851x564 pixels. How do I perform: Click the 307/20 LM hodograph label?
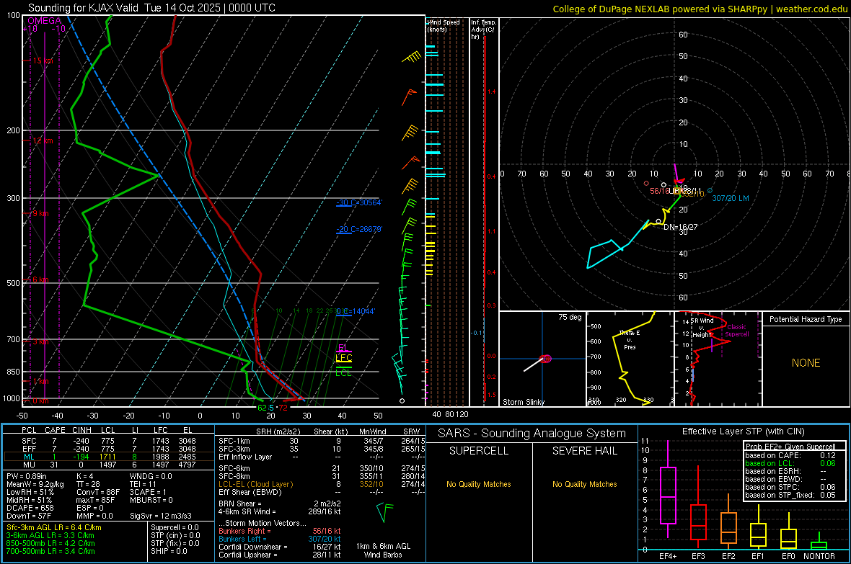[731, 199]
